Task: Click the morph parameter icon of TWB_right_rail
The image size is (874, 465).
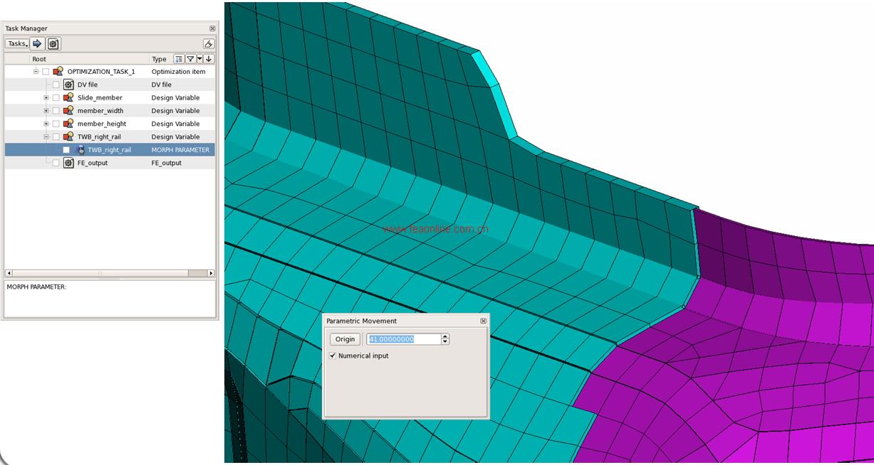Action: click(80, 150)
